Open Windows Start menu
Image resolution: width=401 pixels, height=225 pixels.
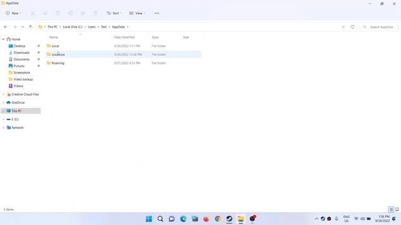[149, 219]
